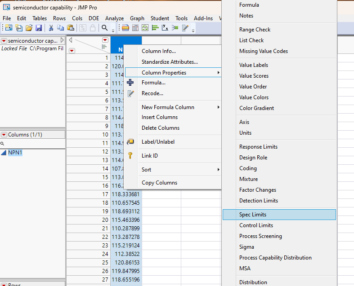Select Spec Limits in the properties submenu
354x286 pixels.
[x=279, y=215]
